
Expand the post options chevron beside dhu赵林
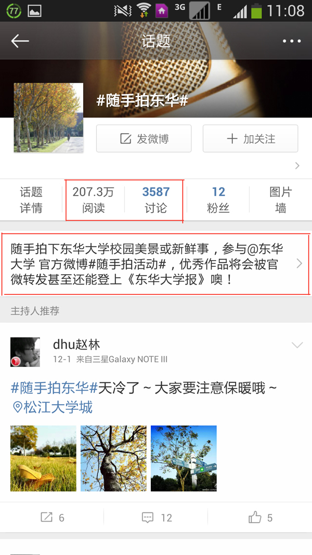click(297, 345)
